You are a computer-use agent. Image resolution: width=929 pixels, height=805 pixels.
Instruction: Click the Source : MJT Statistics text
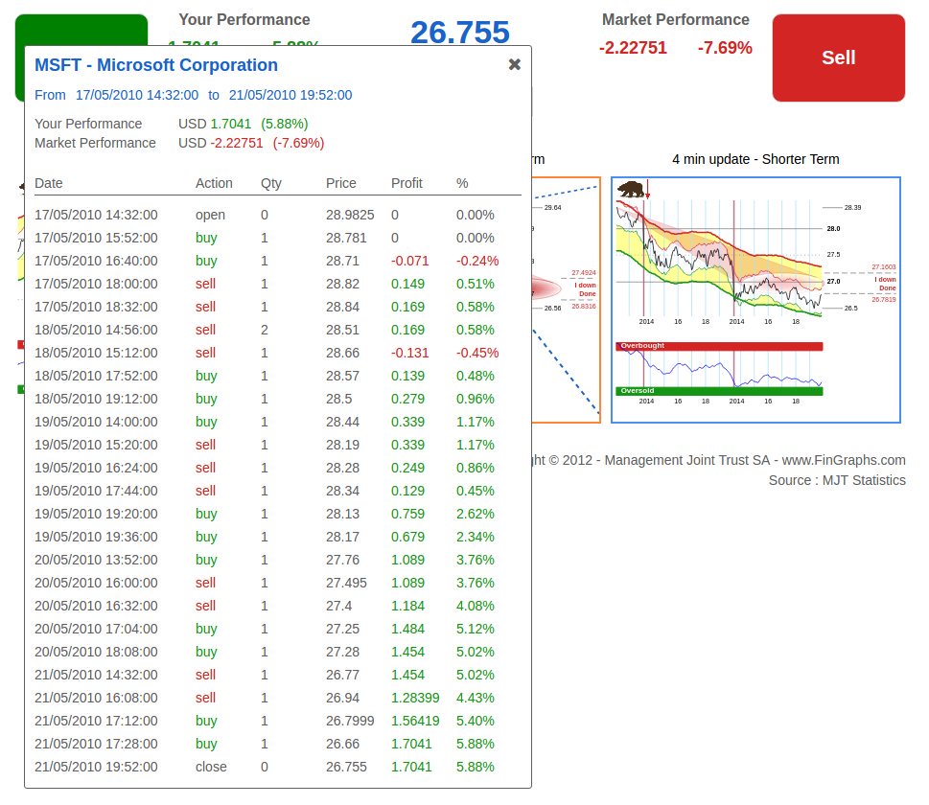(837, 480)
